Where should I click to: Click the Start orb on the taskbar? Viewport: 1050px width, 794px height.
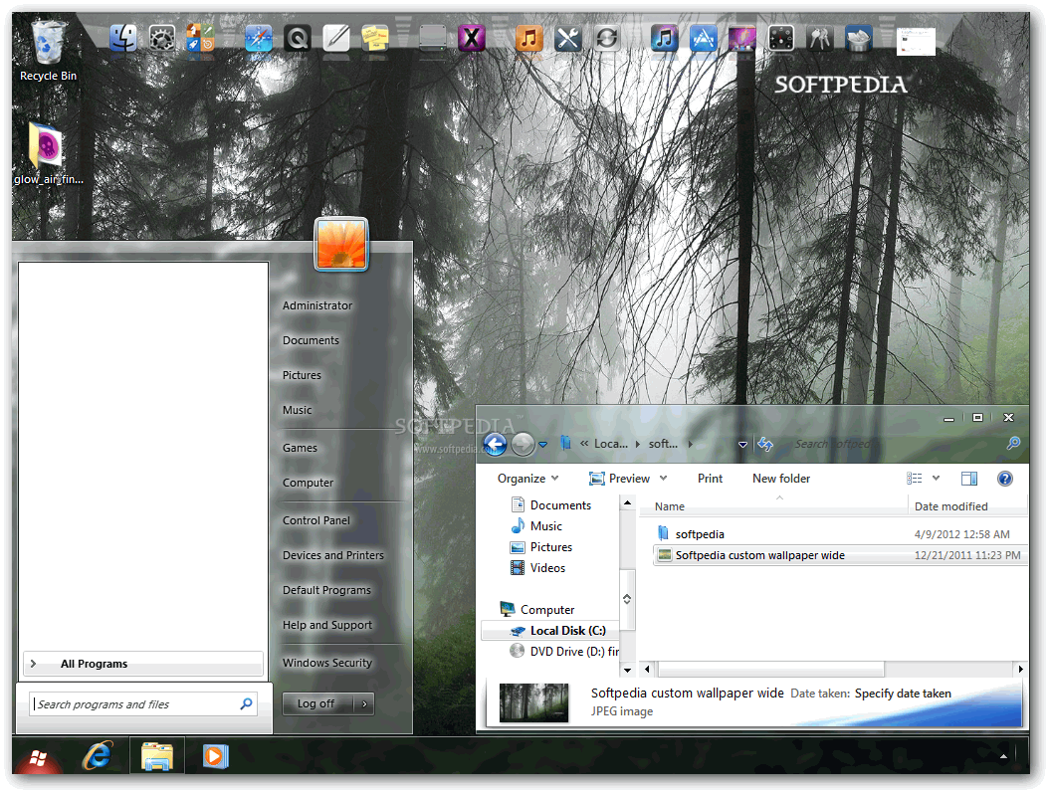tap(38, 759)
